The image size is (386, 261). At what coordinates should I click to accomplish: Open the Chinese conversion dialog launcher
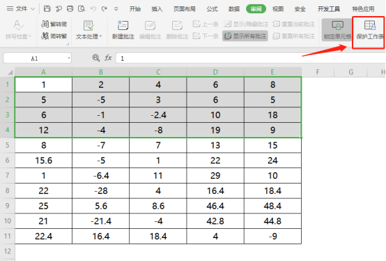tap(68, 44)
